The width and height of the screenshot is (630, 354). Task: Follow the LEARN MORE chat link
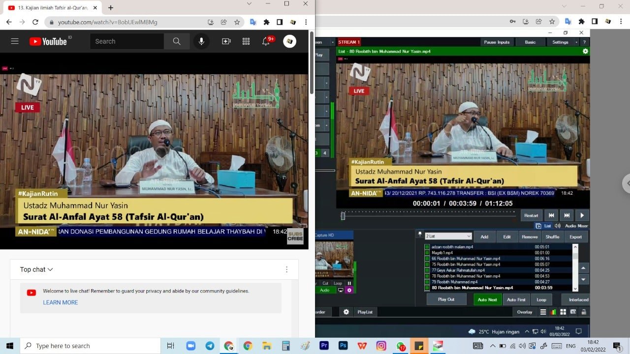point(60,302)
